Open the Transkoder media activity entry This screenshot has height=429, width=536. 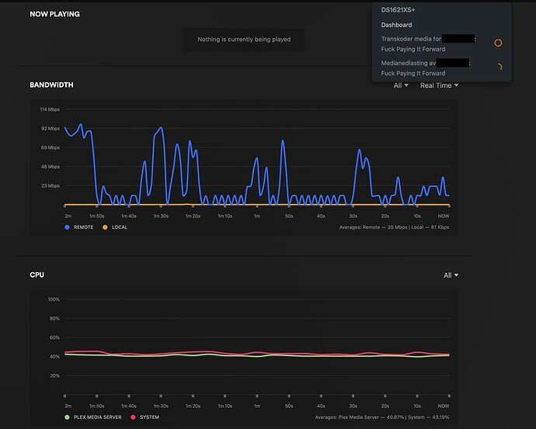pos(442,44)
